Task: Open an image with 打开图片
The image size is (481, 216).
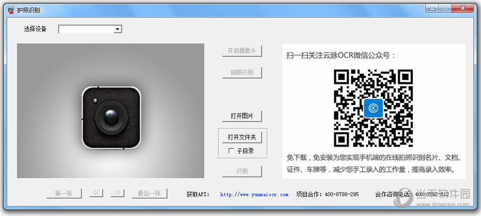Action: click(242, 116)
